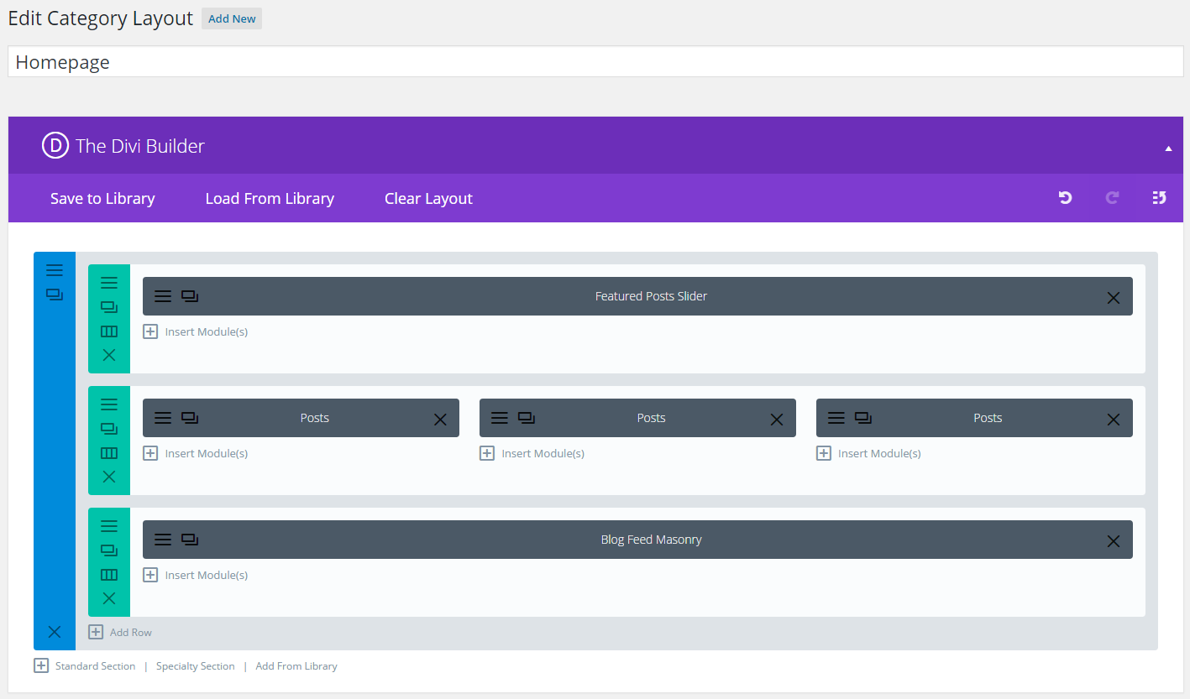This screenshot has width=1190, height=699.
Task: Clone the blue section
Action: 55,295
